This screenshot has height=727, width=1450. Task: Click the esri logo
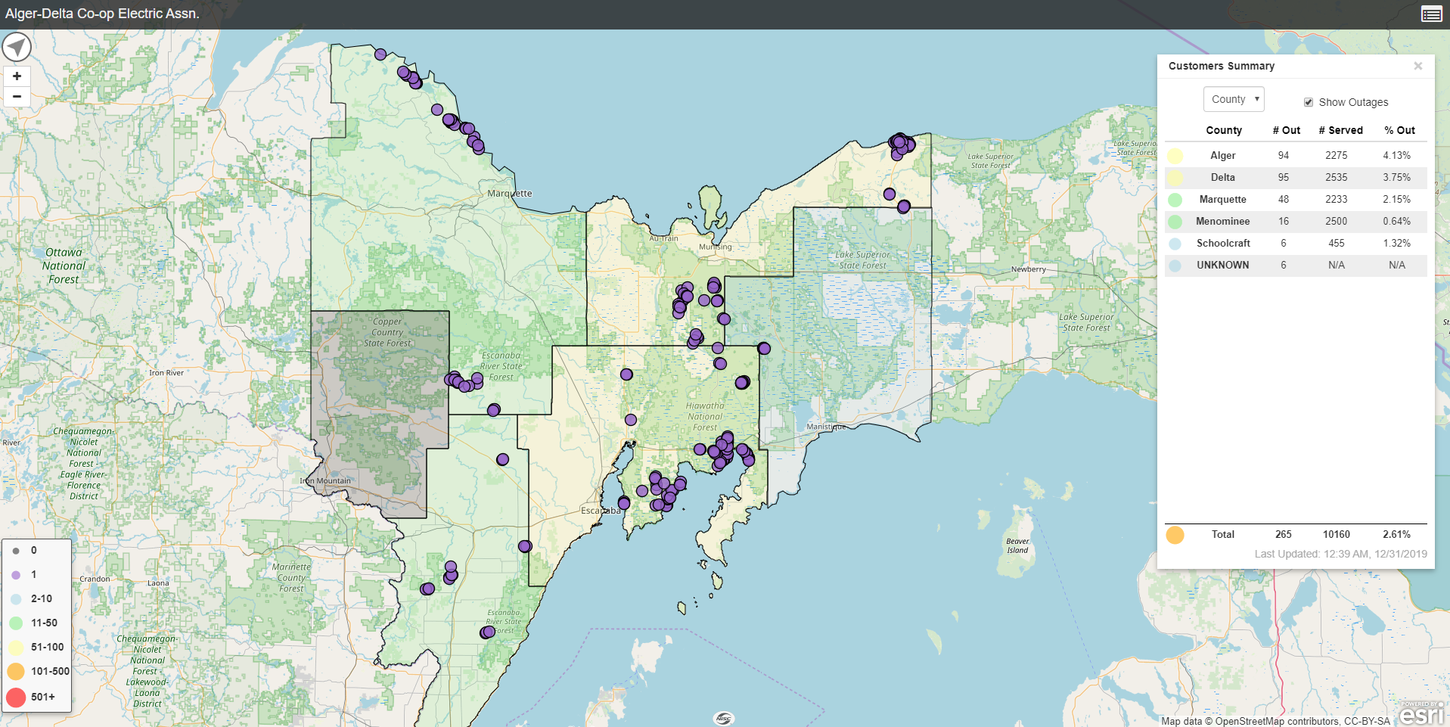1421,714
